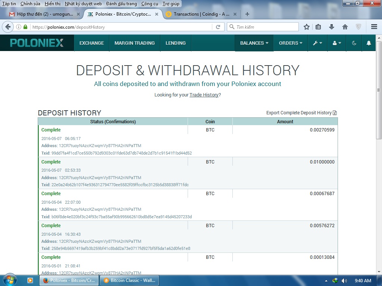382x286 pixels.
Task: Open bookmarks list icon
Action: [318, 27]
